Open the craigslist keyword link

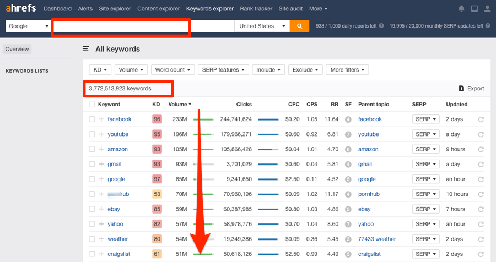(x=118, y=254)
